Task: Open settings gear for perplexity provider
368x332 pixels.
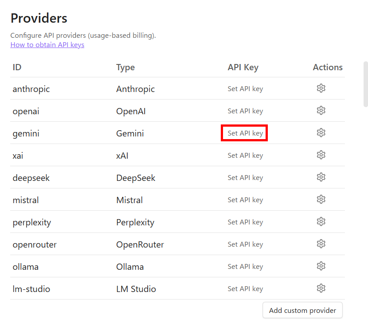Action: (321, 222)
